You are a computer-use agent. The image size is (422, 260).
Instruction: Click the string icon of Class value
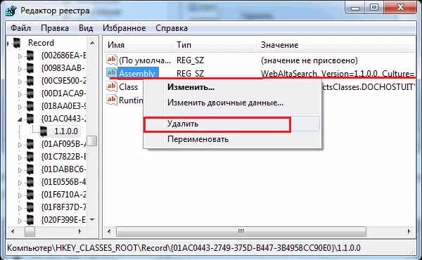click(112, 86)
